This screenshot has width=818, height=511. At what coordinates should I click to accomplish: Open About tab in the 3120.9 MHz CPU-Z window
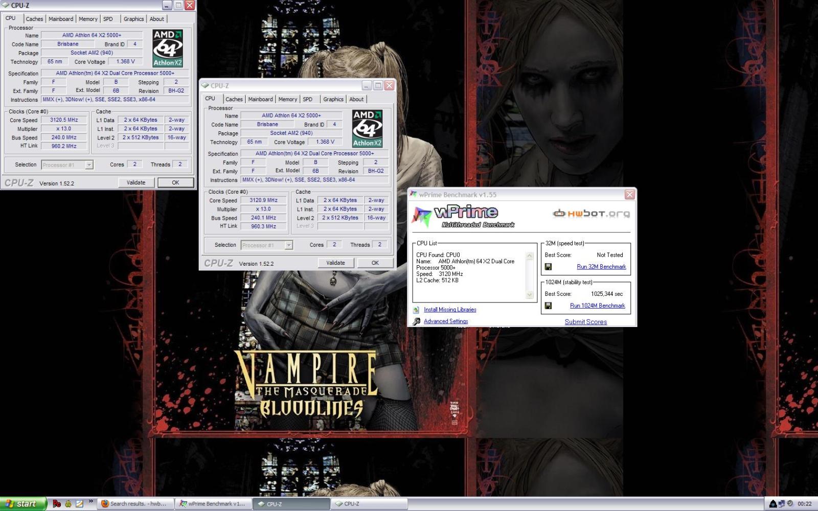pyautogui.click(x=356, y=99)
